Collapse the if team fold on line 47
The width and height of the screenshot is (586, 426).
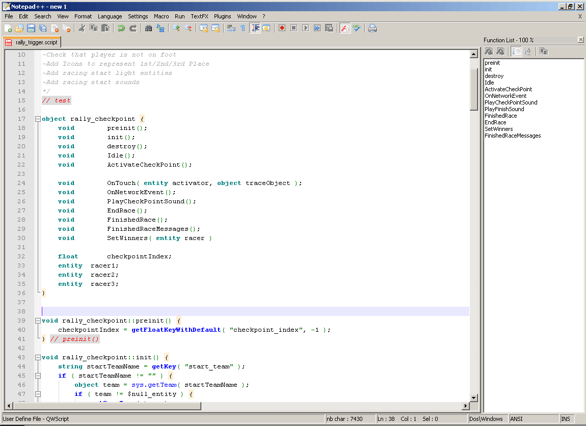point(38,394)
